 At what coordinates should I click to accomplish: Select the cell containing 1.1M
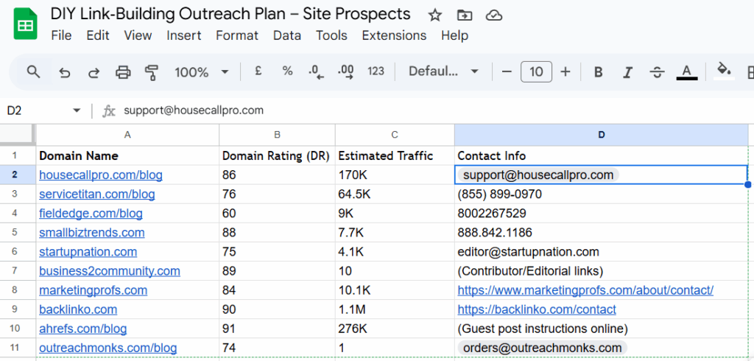(x=395, y=309)
